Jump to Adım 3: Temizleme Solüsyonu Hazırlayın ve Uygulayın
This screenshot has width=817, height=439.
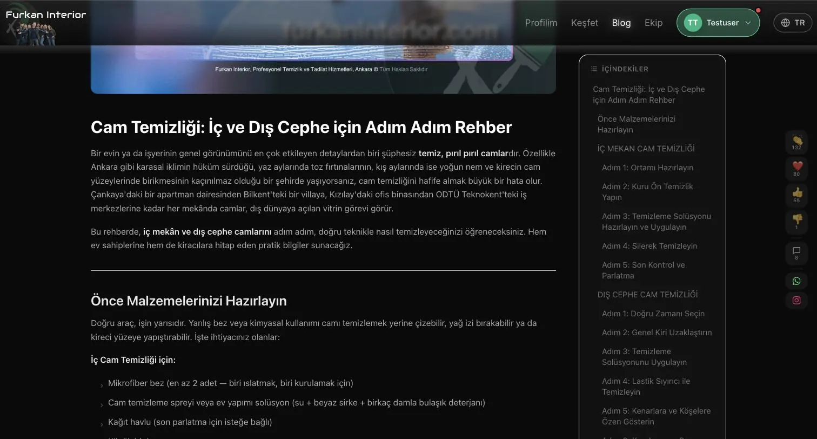657,222
